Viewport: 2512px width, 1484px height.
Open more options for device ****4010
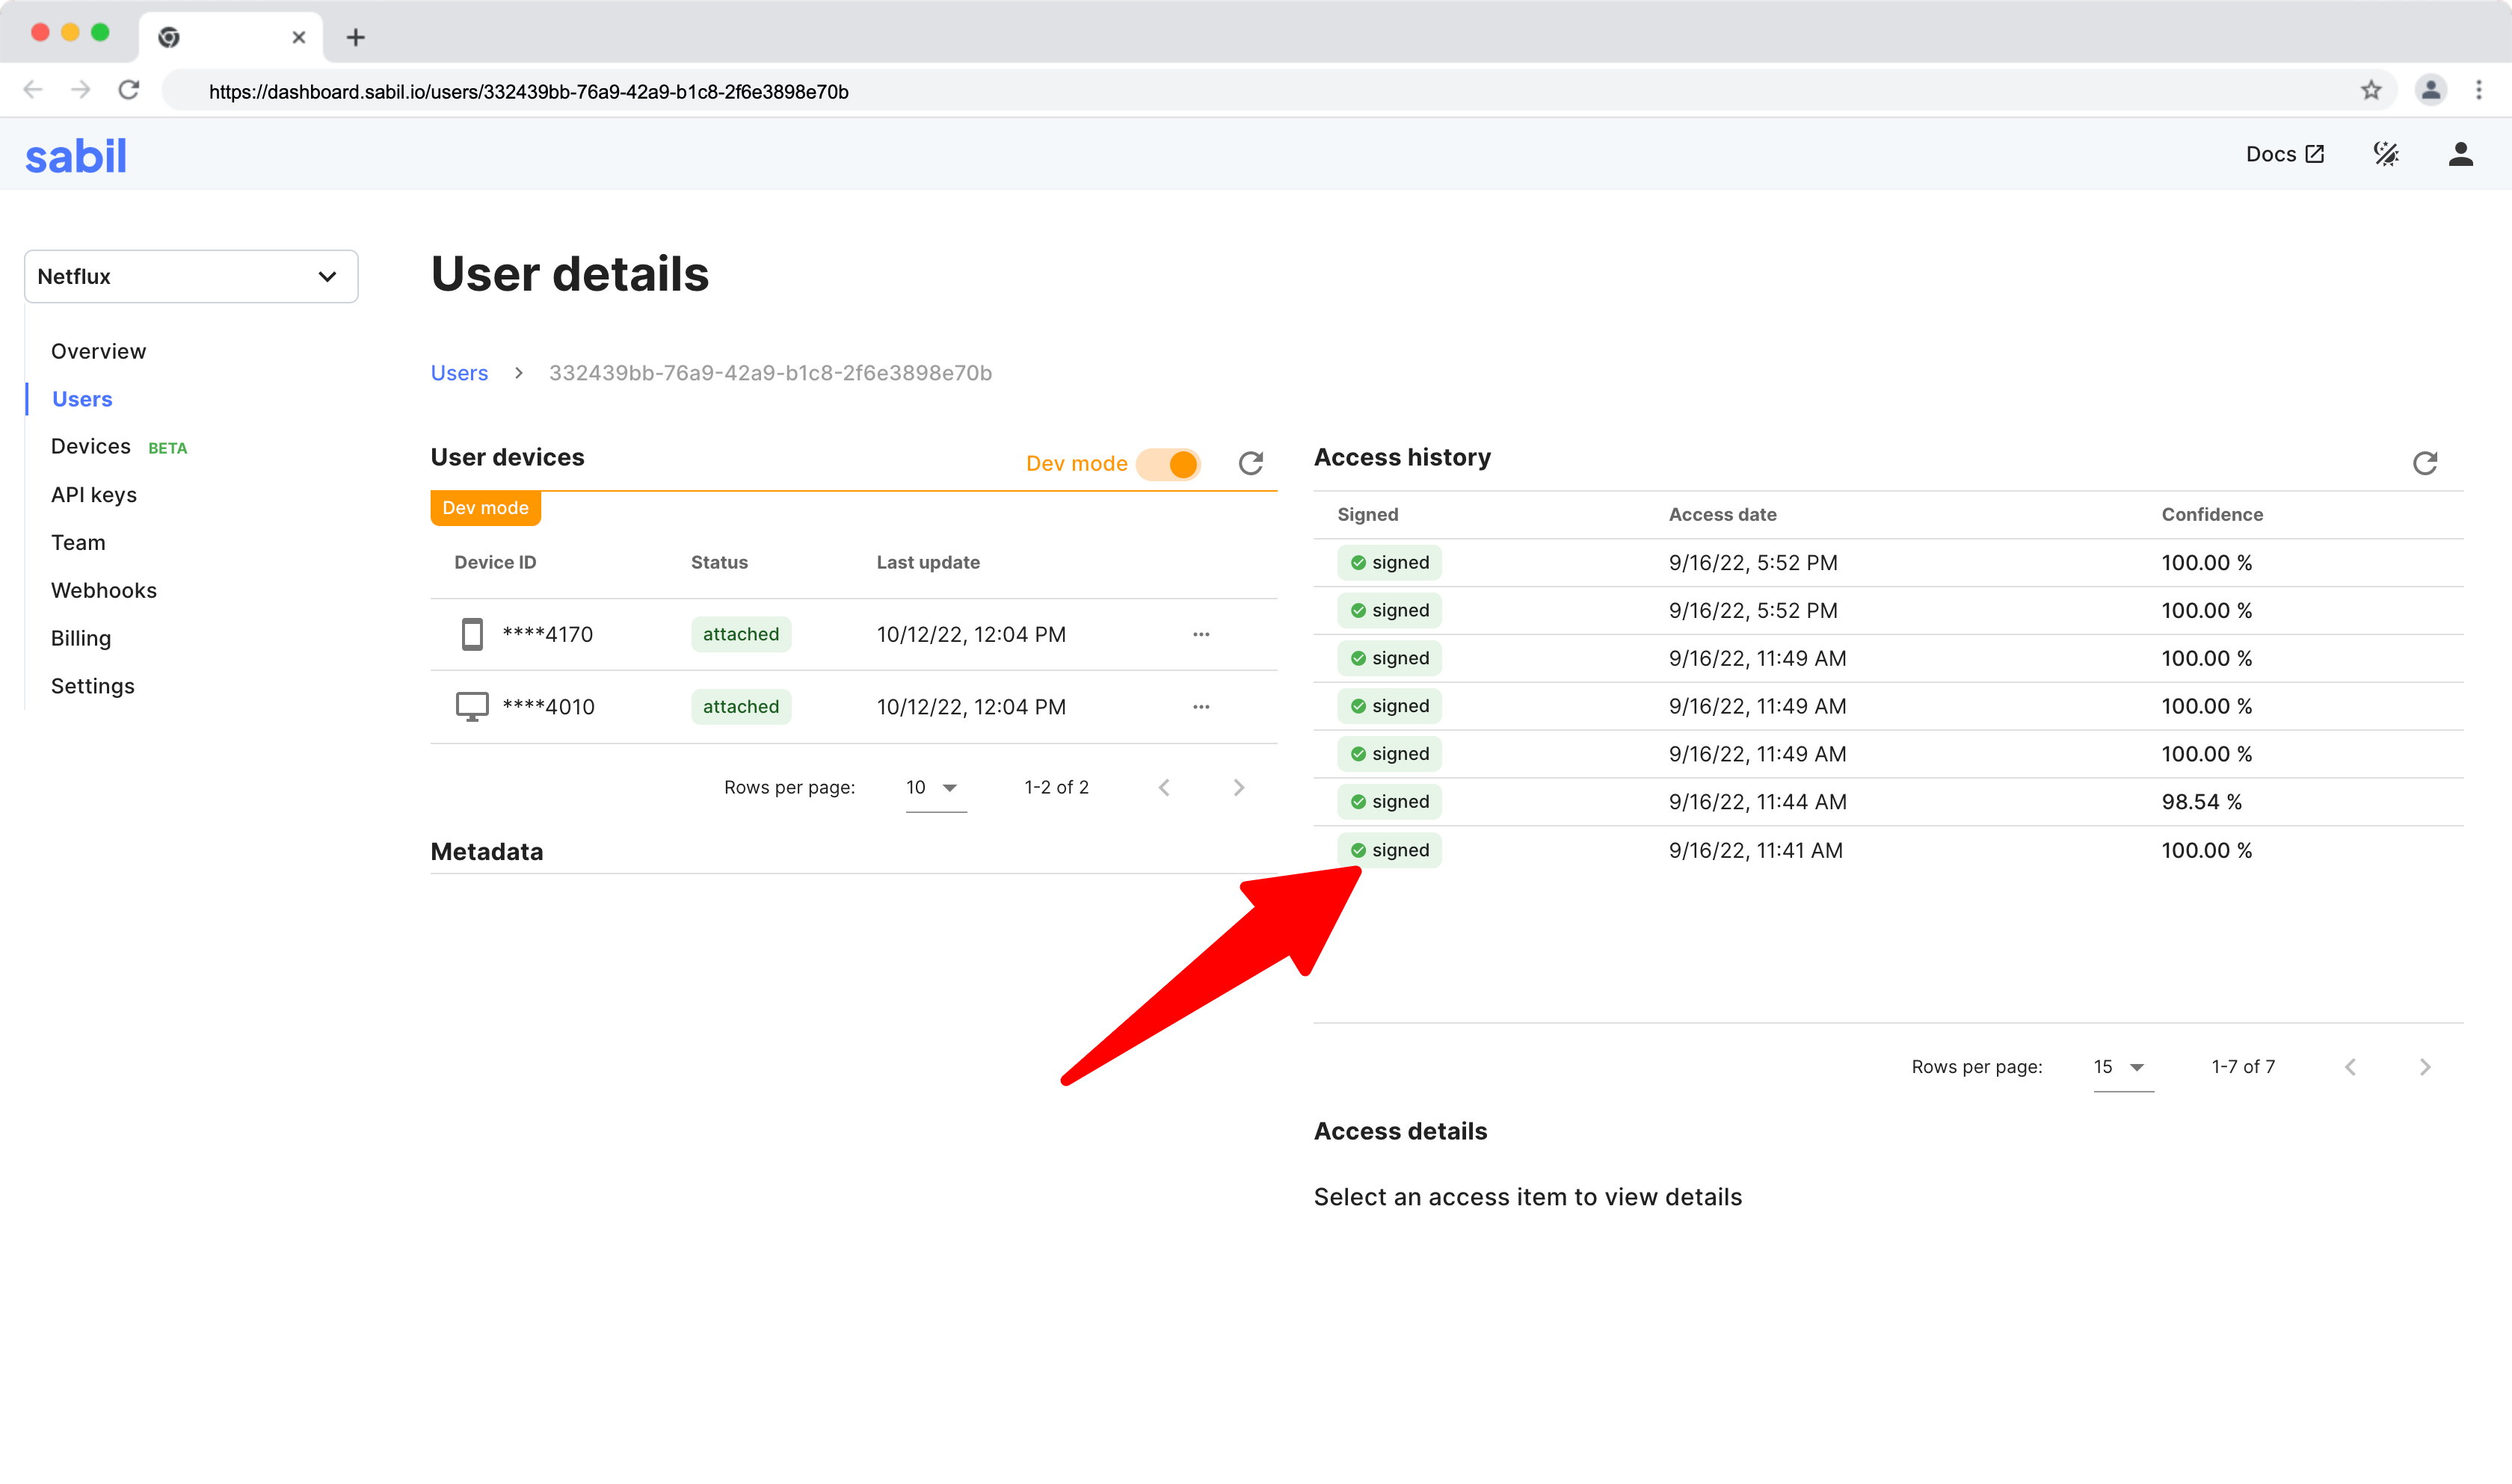coord(1201,707)
